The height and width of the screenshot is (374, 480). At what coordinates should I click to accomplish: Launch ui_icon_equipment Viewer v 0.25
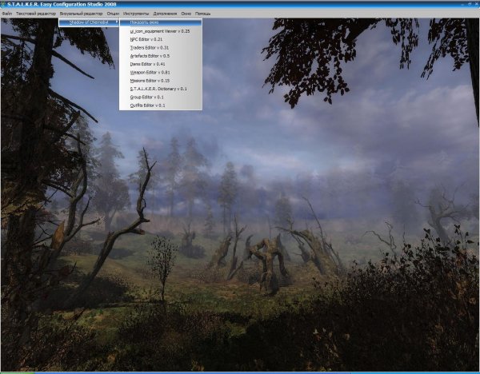coord(161,31)
